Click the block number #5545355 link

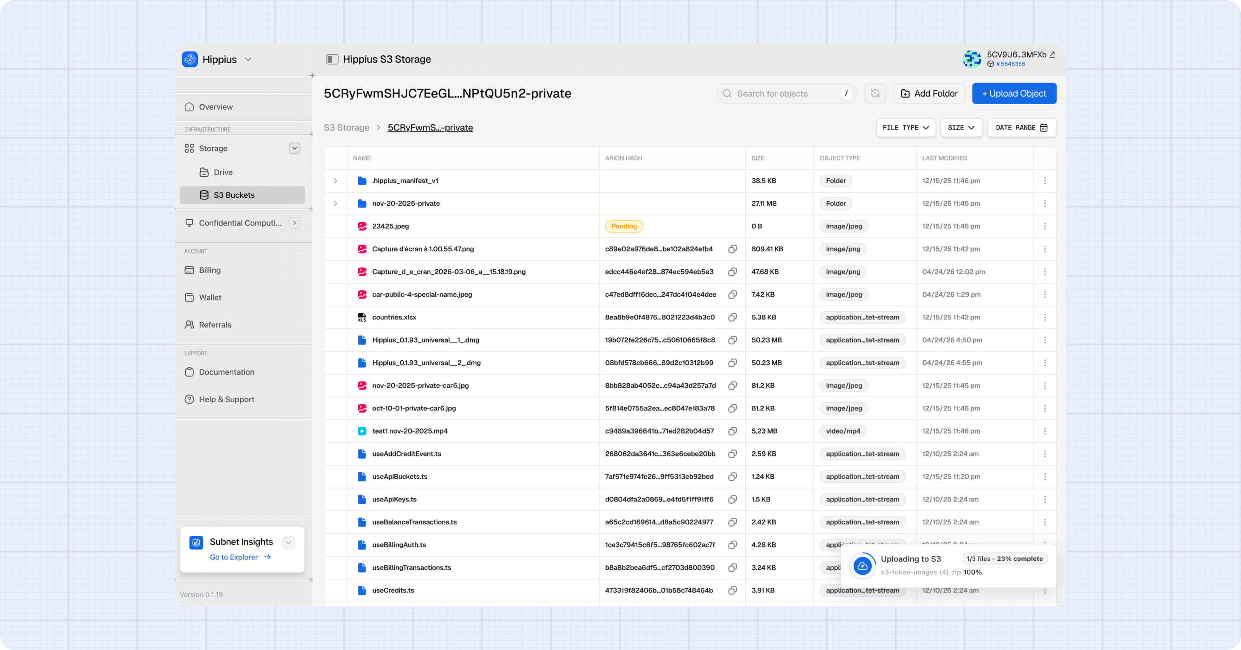[1010, 64]
